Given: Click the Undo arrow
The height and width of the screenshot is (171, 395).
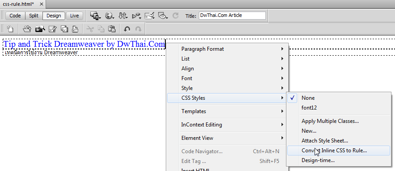Looking at the screenshot, I should [127, 29].
